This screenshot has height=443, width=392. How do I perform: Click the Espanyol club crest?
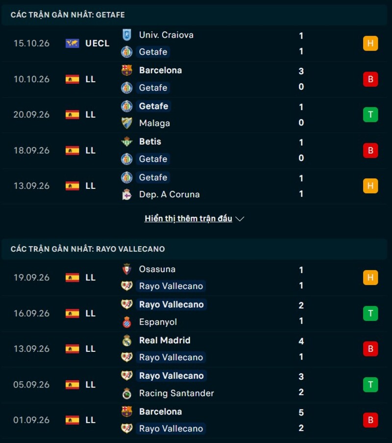tap(127, 322)
